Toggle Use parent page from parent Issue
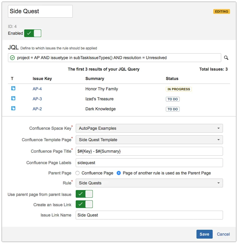This screenshot has width=238, height=243. 84,194
